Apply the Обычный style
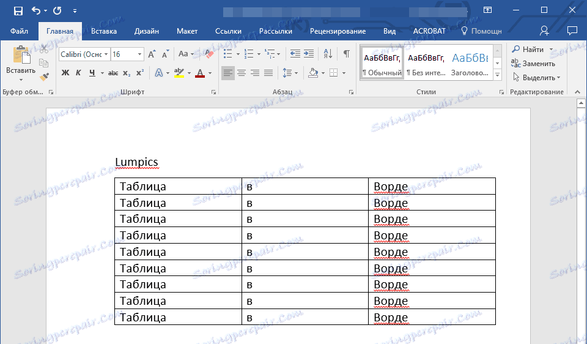 [x=382, y=62]
